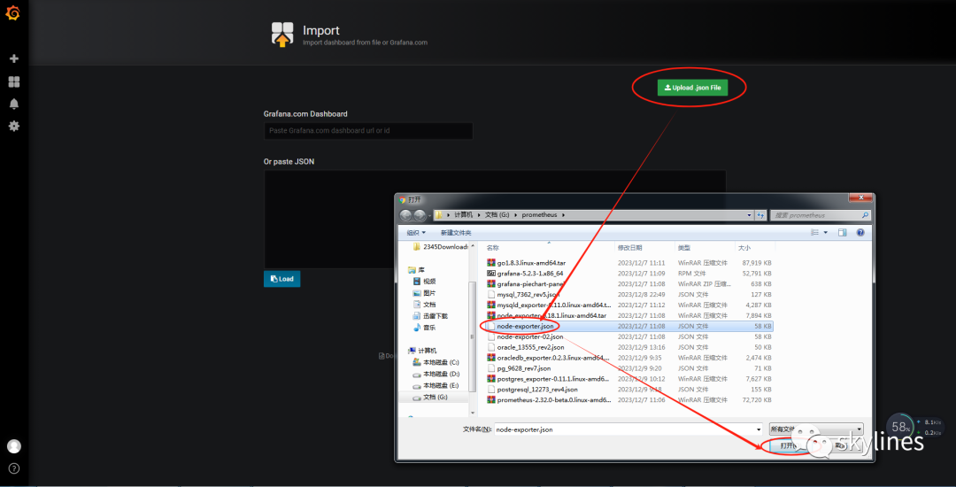Screen dimensions: 956x487
Task: Close the 打开 file dialog
Action: coord(861,198)
